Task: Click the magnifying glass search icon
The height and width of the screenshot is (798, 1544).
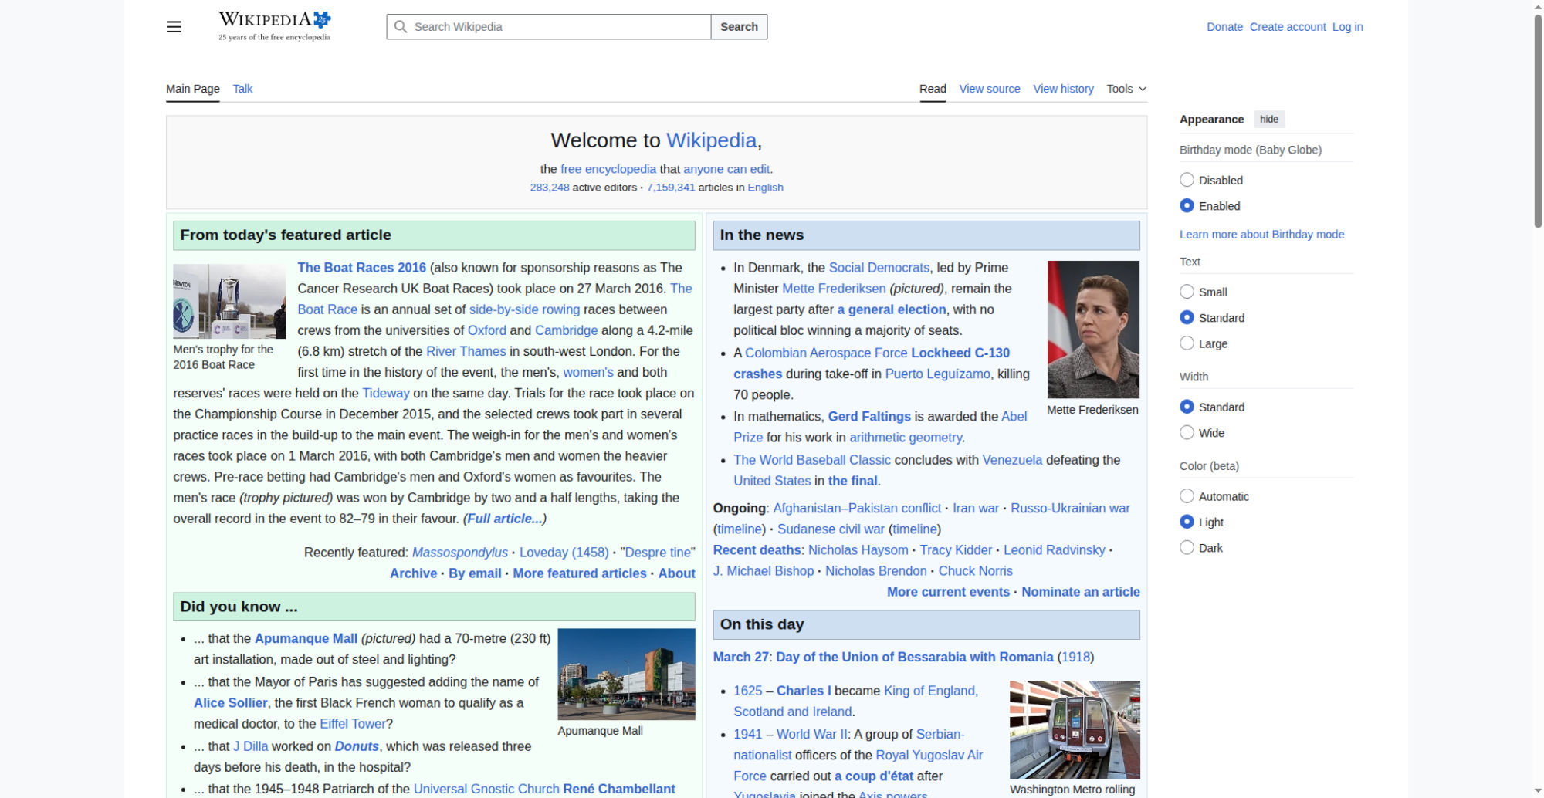Action: 401,27
